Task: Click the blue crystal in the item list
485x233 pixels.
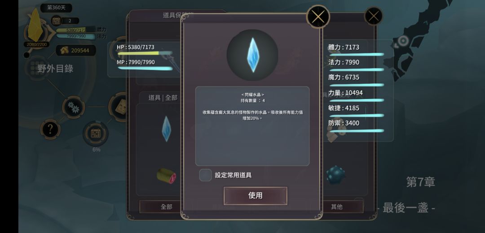Action: click(167, 129)
